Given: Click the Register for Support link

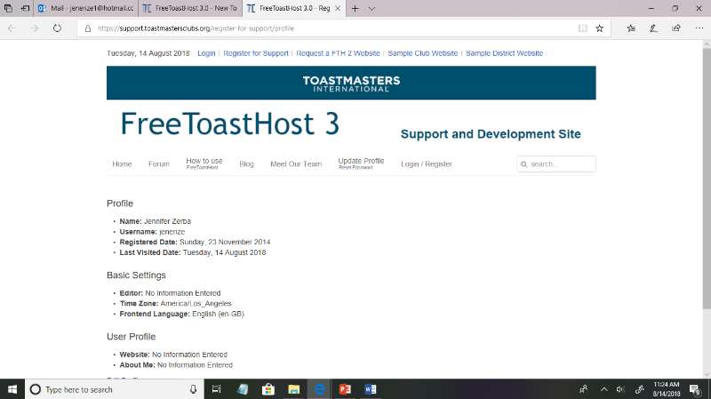Looking at the screenshot, I should (x=256, y=53).
